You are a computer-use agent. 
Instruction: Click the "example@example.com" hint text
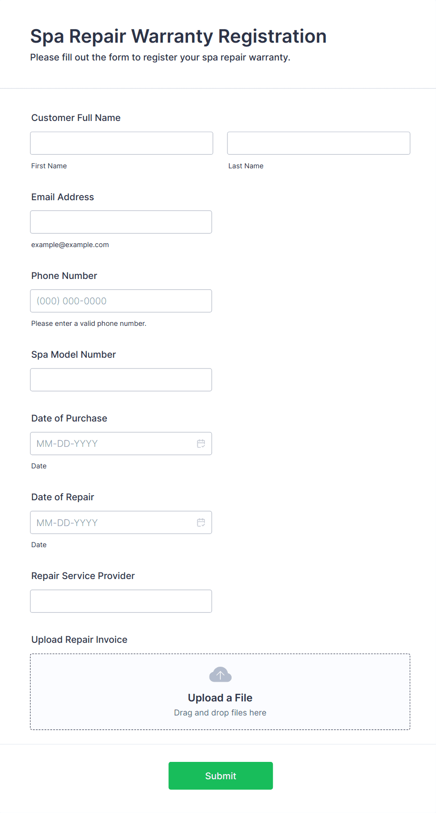pyautogui.click(x=70, y=245)
